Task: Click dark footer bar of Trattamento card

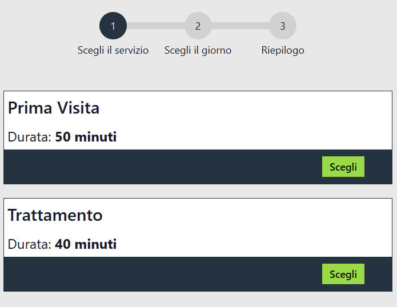Action: point(160,274)
